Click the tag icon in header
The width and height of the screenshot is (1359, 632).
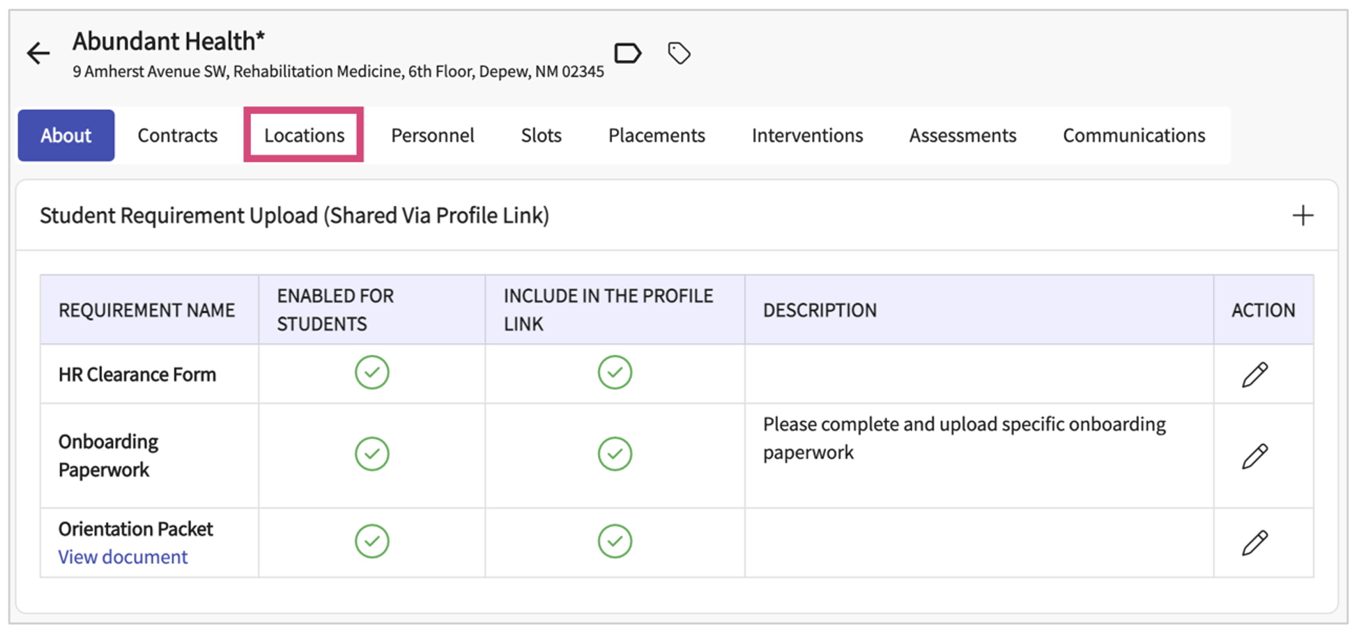coord(679,53)
